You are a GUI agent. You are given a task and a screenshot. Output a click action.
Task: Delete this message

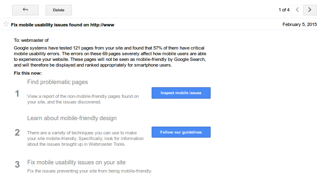point(59,10)
